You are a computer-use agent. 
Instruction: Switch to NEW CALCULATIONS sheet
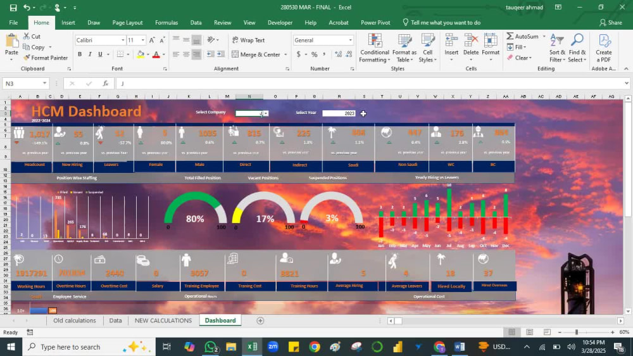163,321
